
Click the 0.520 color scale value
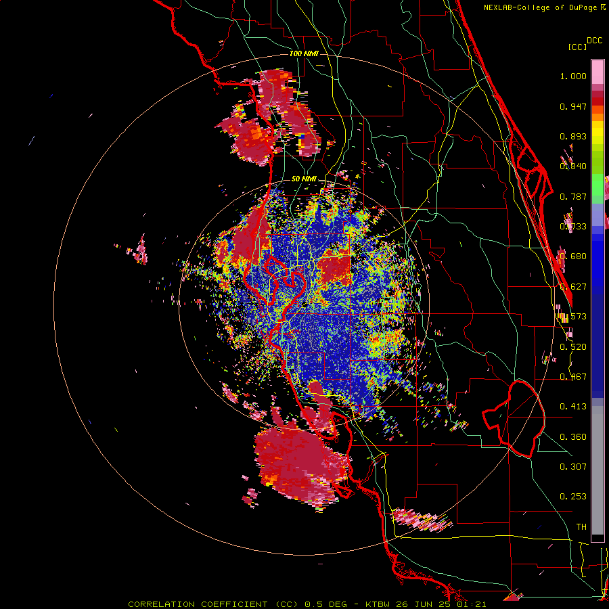tap(573, 347)
